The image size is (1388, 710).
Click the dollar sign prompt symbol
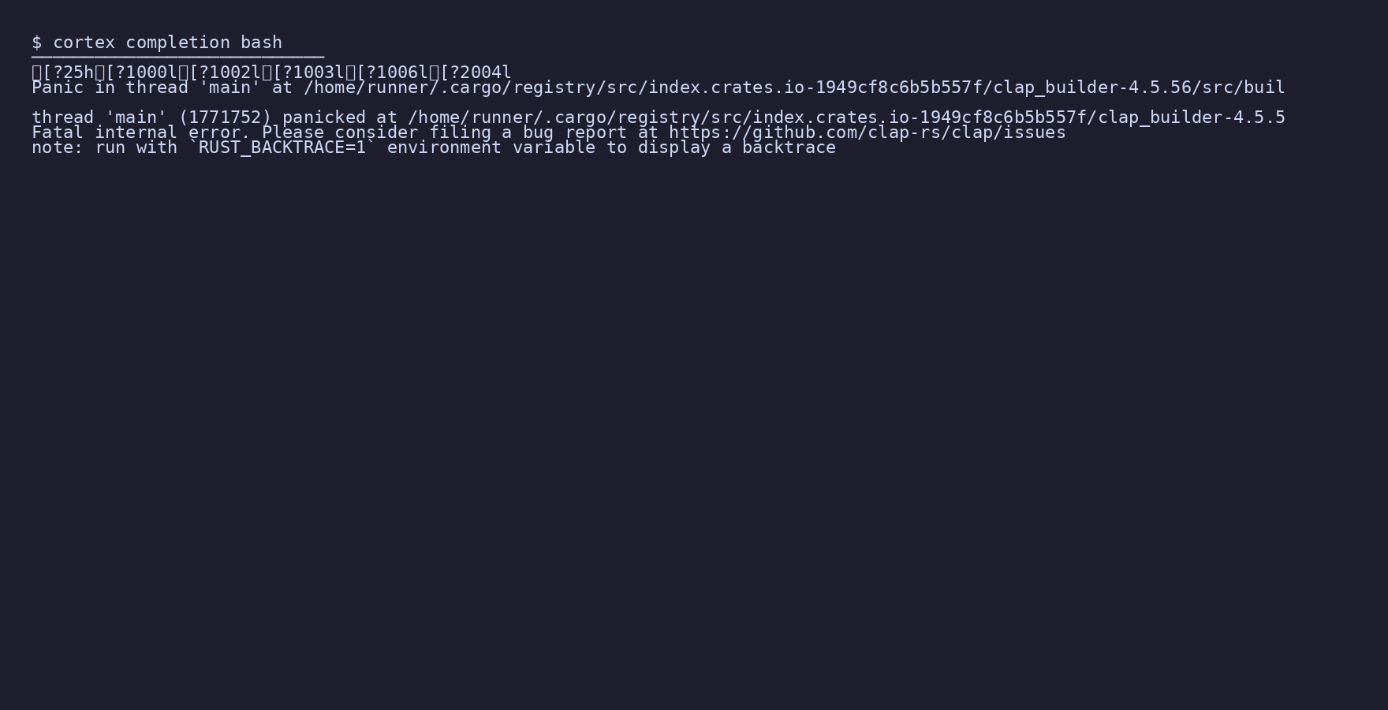[36, 43]
